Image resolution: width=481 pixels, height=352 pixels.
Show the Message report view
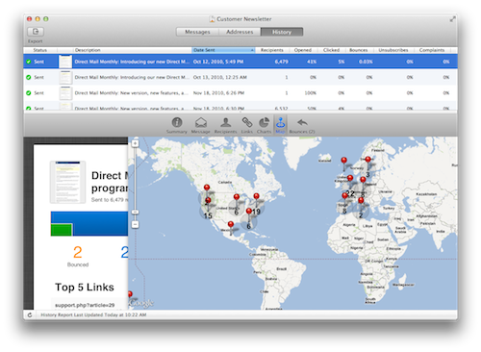201,125
